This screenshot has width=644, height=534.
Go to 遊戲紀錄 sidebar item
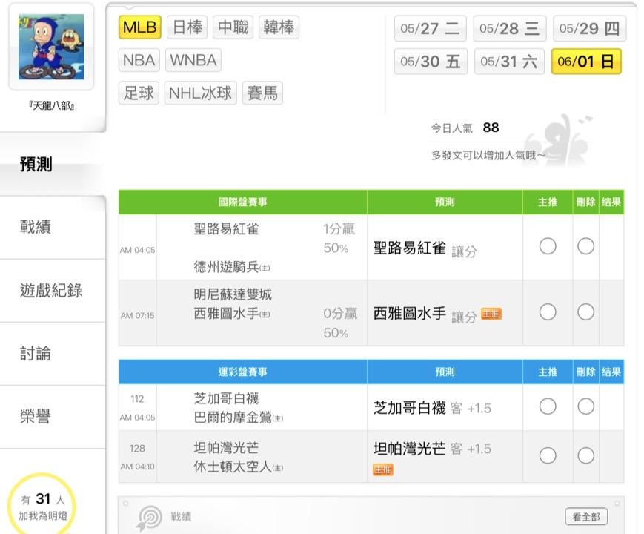[51, 290]
